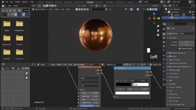This screenshot has width=196, height=110.
Task: Toggle Screen Space Reflections checkbox
Action: (x=170, y=67)
